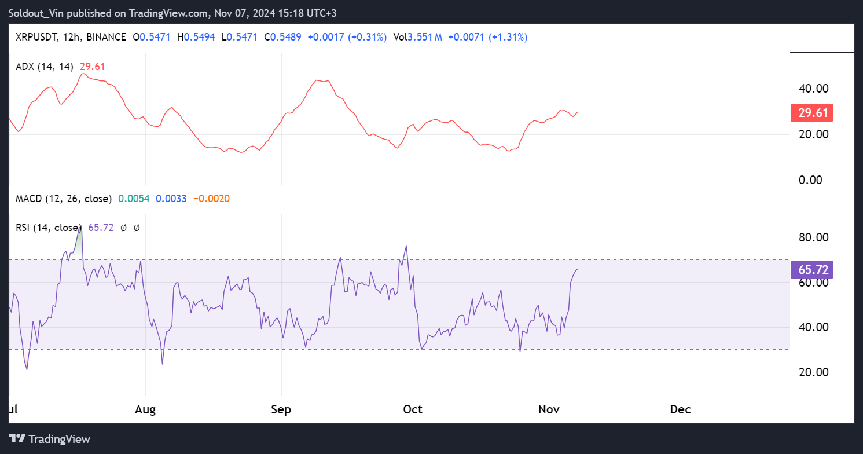Click the MACD signal value 0.0033
The height and width of the screenshot is (454, 863).
(x=171, y=199)
